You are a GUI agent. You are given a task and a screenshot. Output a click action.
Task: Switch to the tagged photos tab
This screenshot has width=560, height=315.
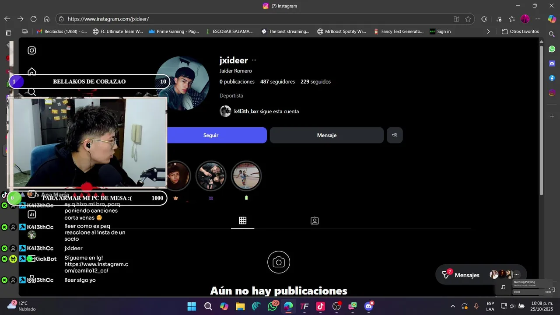[x=315, y=220]
